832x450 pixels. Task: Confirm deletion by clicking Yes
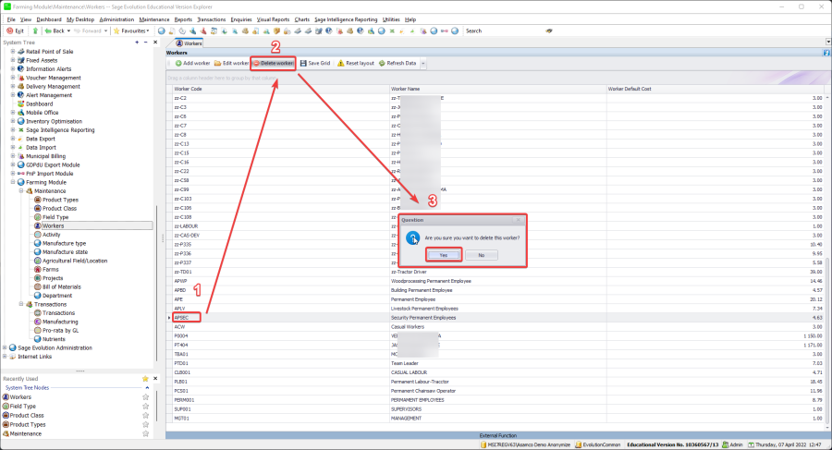click(x=443, y=254)
